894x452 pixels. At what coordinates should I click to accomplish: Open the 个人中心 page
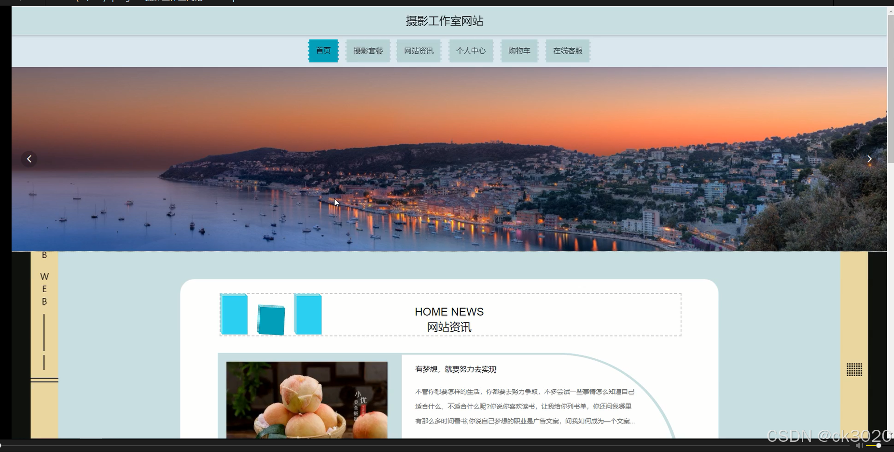(471, 51)
